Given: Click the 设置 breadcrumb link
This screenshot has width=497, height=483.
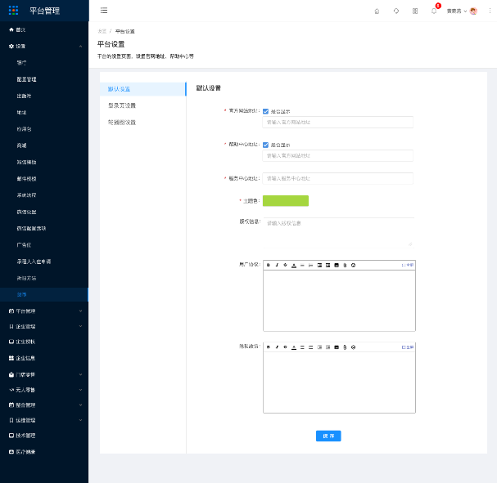Looking at the screenshot, I should click(x=102, y=31).
